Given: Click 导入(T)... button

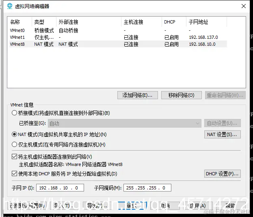Looking at the screenshot, I should coord(64,206).
